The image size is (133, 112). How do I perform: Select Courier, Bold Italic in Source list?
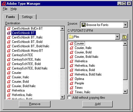pos(86,57)
